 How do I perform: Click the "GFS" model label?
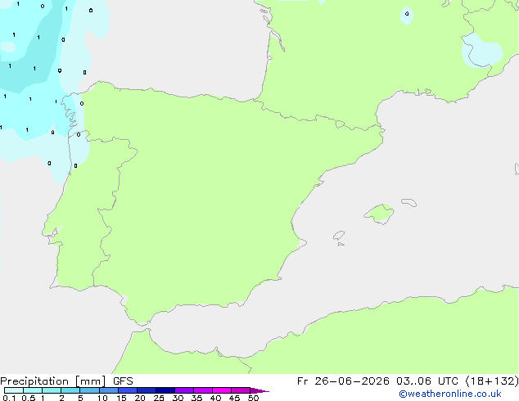click(123, 381)
